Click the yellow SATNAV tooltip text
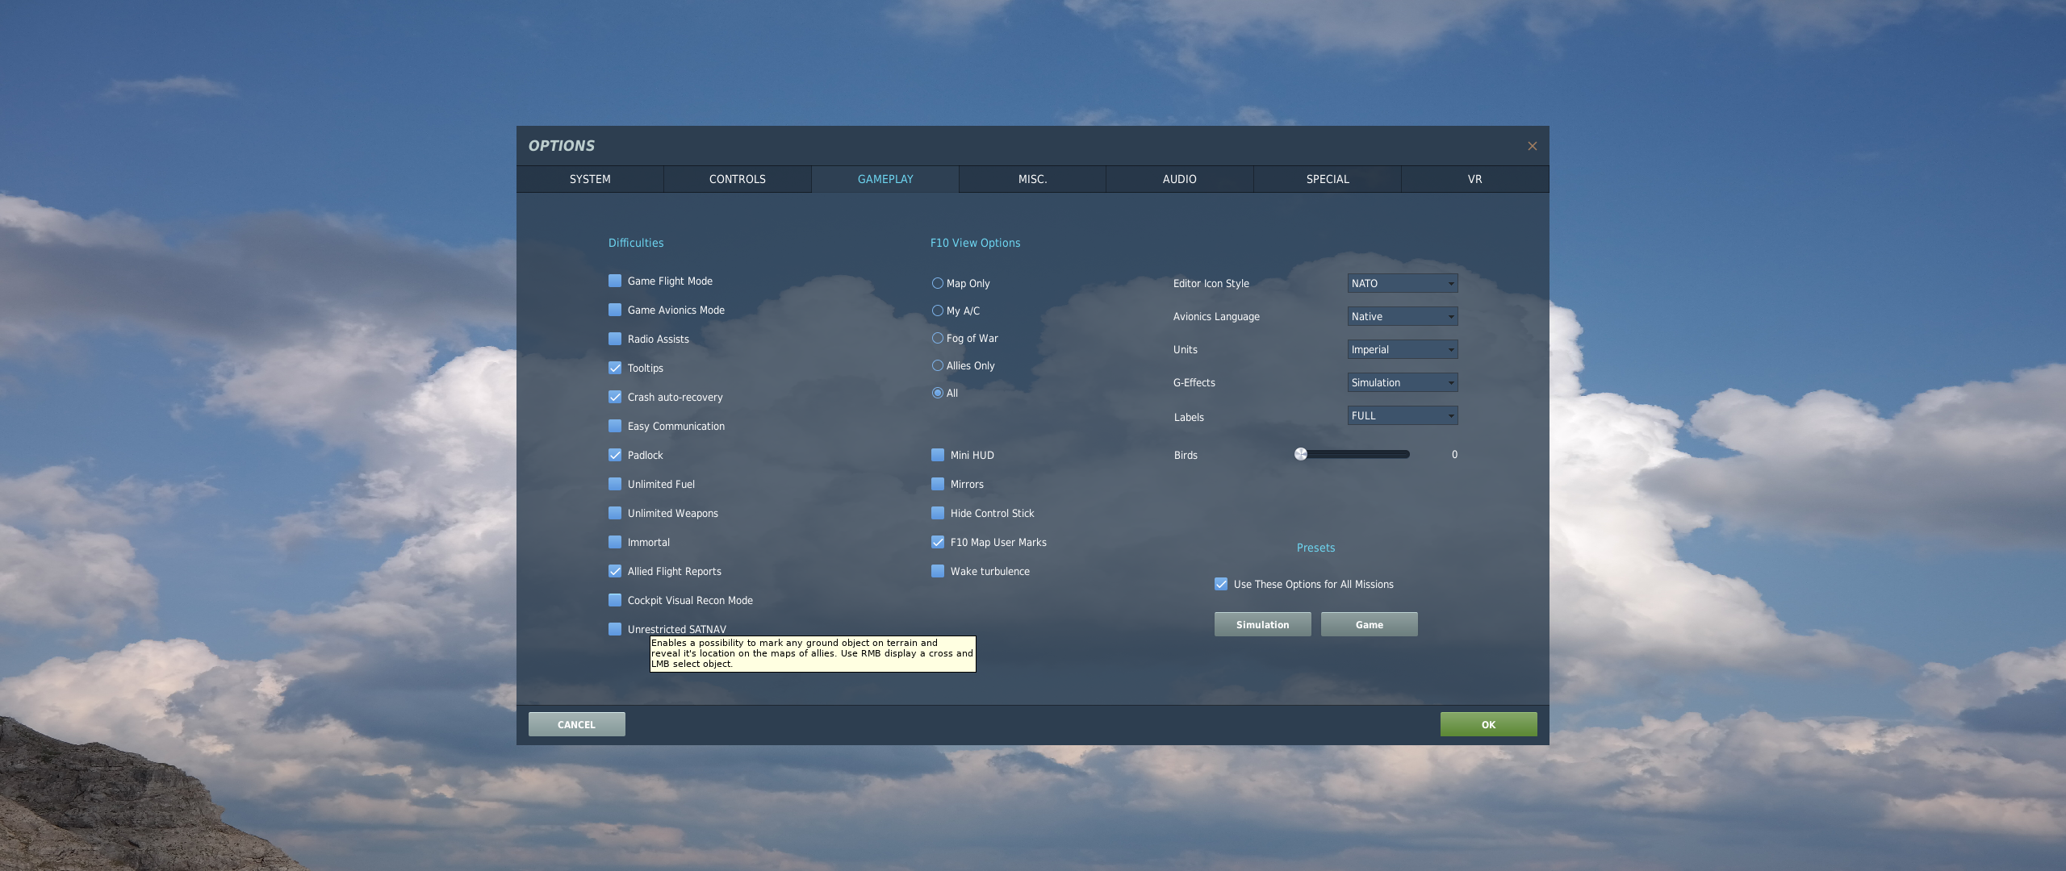 [813, 653]
